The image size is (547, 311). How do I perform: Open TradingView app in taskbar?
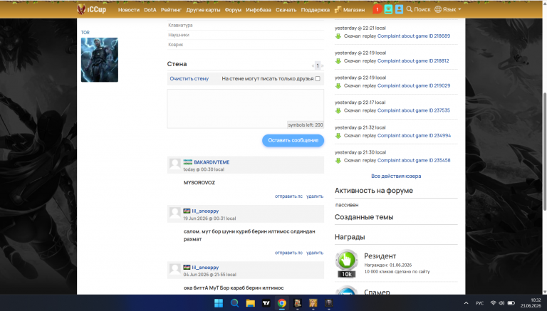[266, 303]
